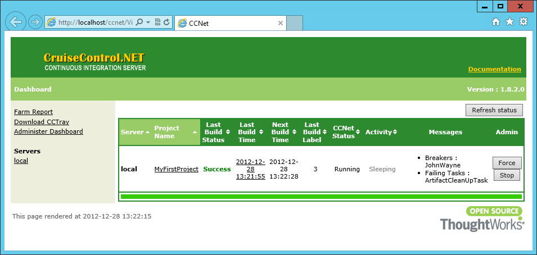Sort table by Project Name column

click(175, 132)
